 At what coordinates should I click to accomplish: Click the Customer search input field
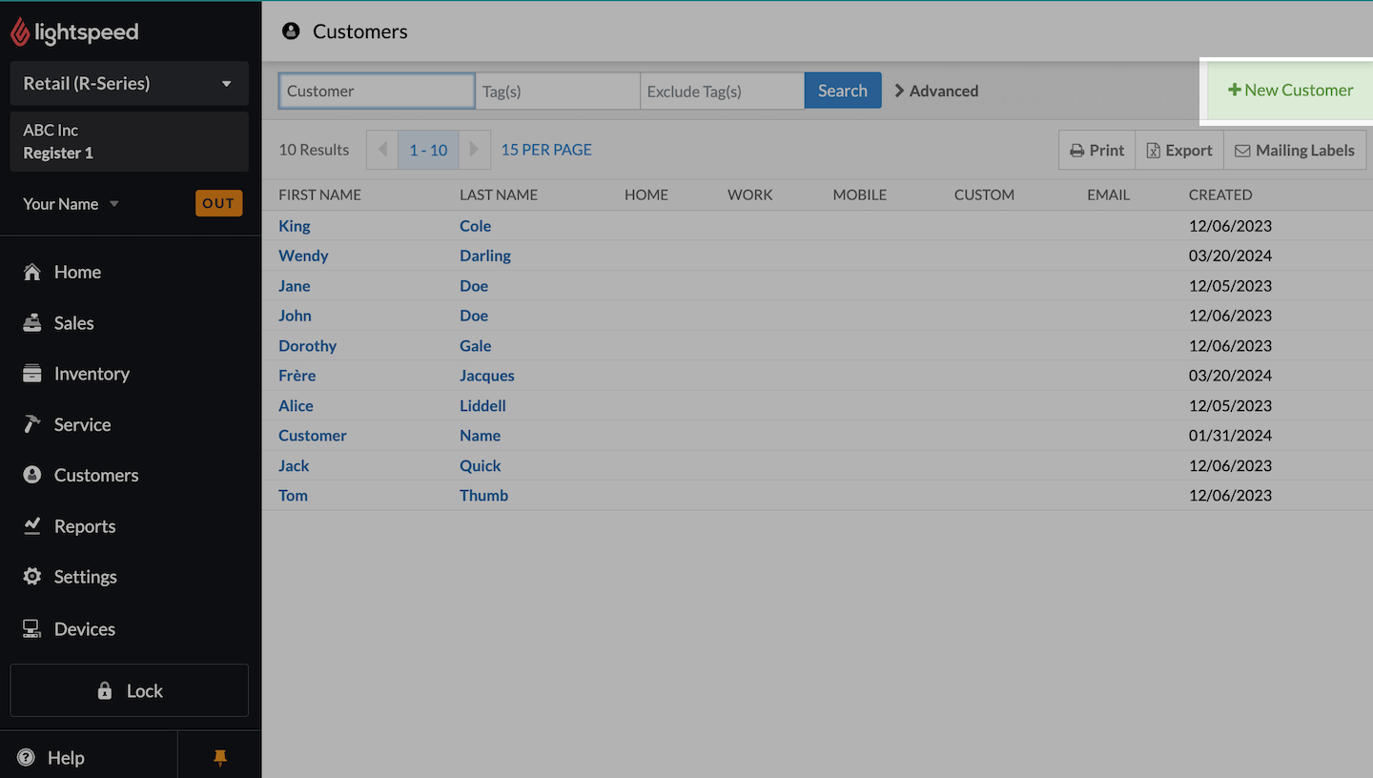click(377, 91)
